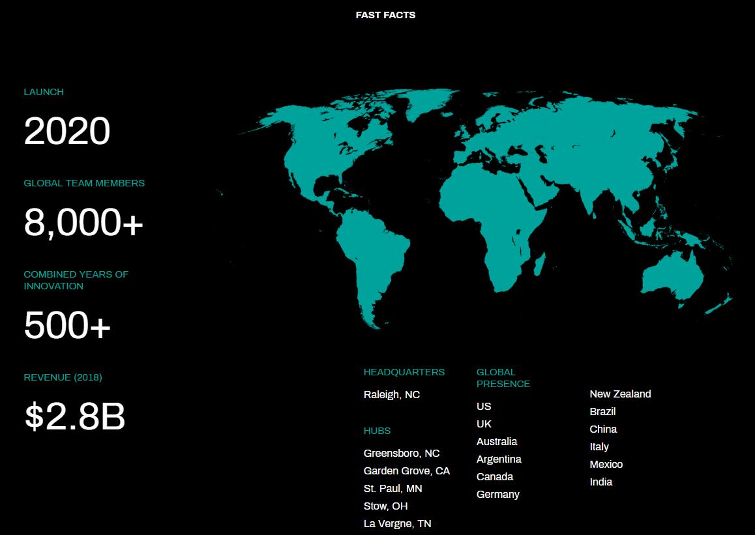Click the India country entry
This screenshot has width=755, height=535.
[601, 482]
